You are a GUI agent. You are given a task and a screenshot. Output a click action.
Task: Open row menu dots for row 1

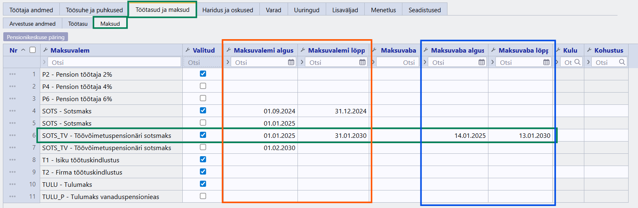coord(12,75)
